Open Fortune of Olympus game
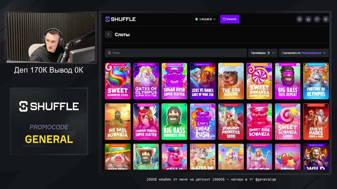The height and width of the screenshot is (189, 337). point(316,81)
